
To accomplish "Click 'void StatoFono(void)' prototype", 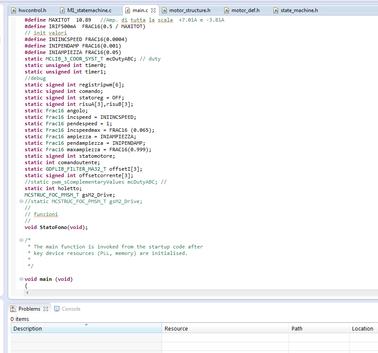I will coord(56,227).
